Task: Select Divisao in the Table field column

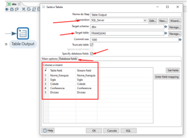Action: [54, 92]
